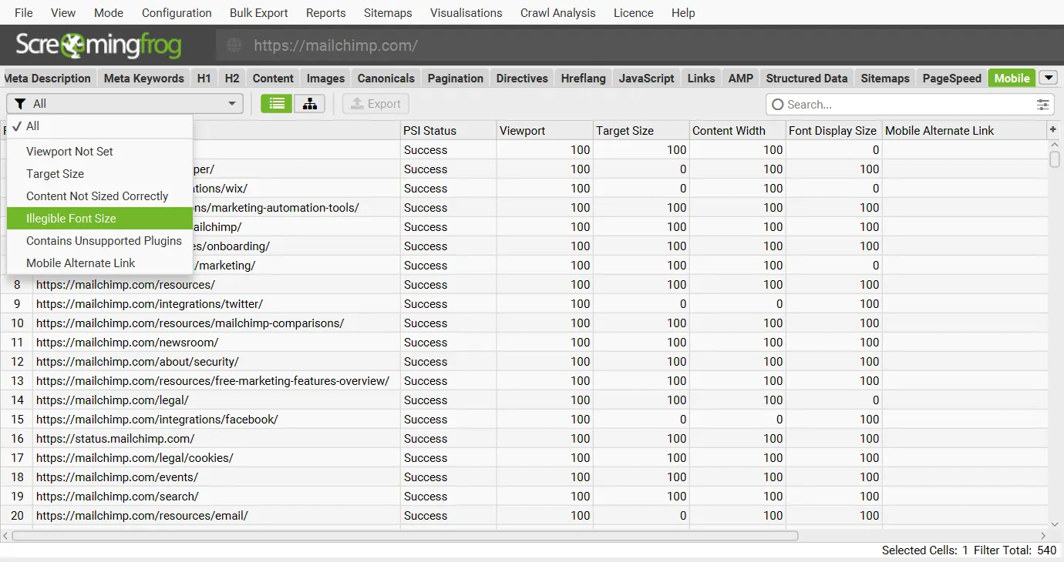1064x562 pixels.
Task: Switch to the PageSpeed tab
Action: [x=951, y=78]
